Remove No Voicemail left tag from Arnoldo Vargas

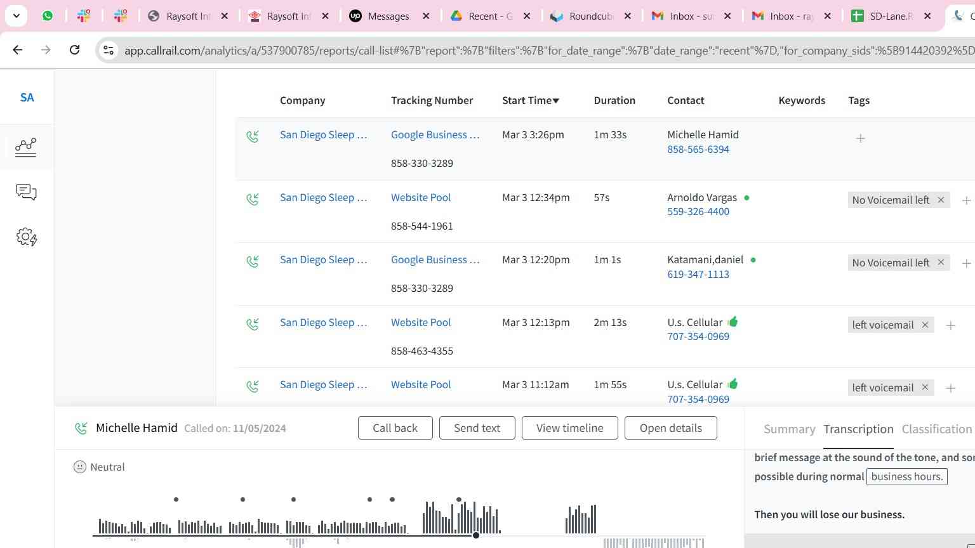pos(941,200)
